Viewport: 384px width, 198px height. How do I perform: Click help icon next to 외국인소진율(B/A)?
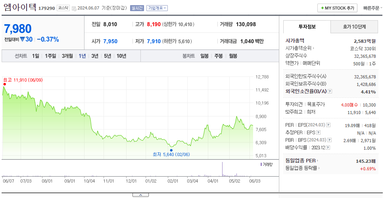coord(330,91)
